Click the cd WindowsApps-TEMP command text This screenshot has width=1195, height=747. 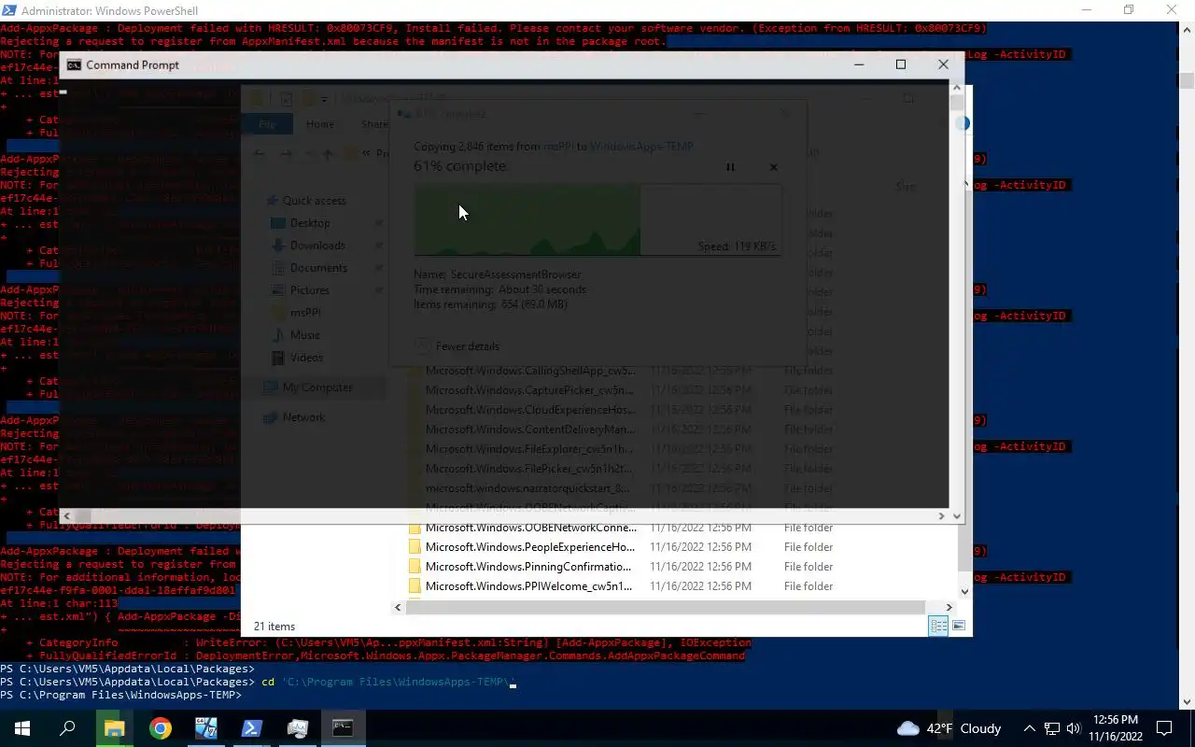point(388,683)
